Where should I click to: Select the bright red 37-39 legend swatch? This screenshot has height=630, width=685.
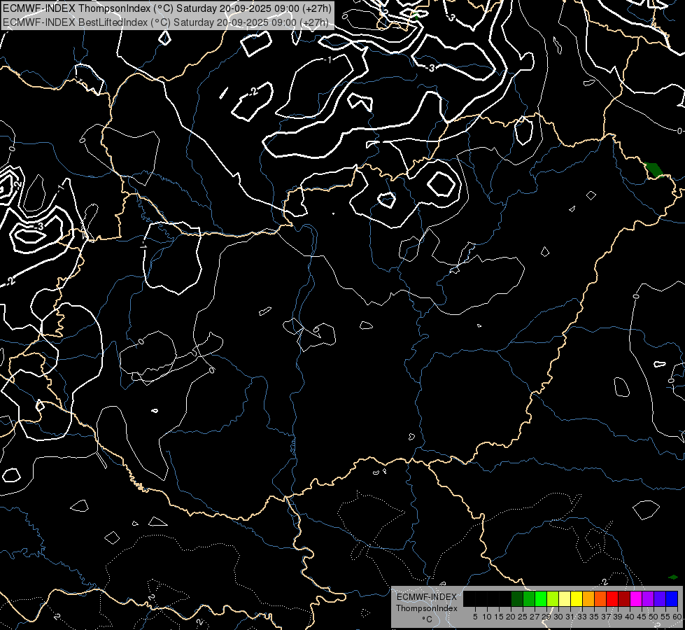(612, 598)
